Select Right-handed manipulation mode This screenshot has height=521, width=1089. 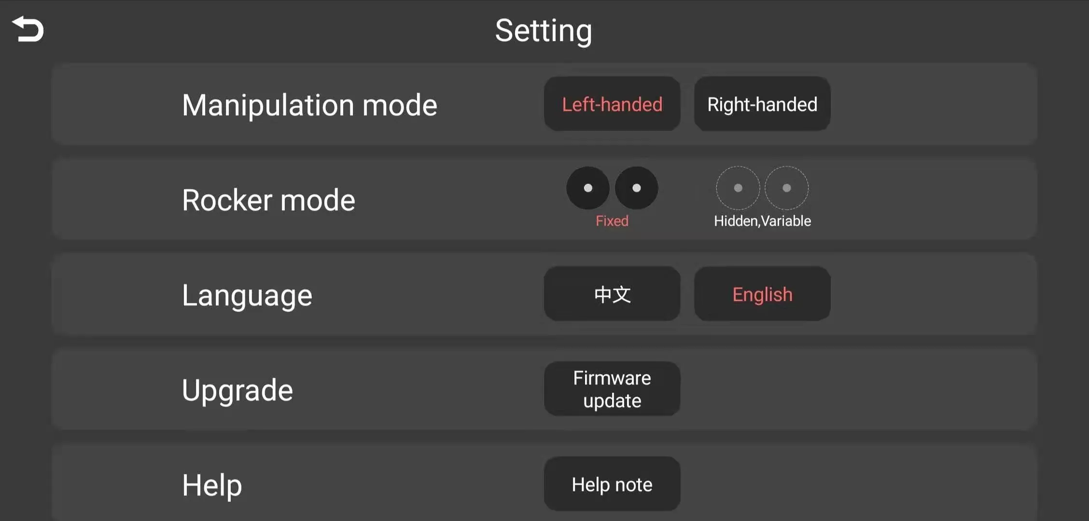pos(762,104)
